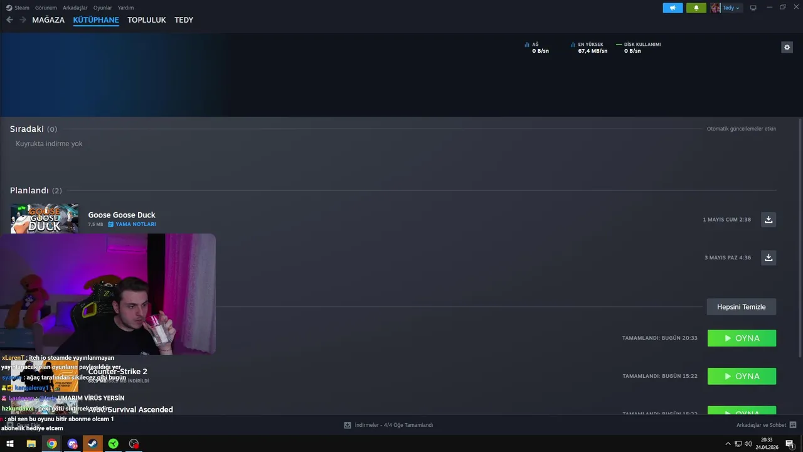The width and height of the screenshot is (803, 452).
Task: Click 'Kuyrukta indirme yok' text
Action: click(x=49, y=144)
